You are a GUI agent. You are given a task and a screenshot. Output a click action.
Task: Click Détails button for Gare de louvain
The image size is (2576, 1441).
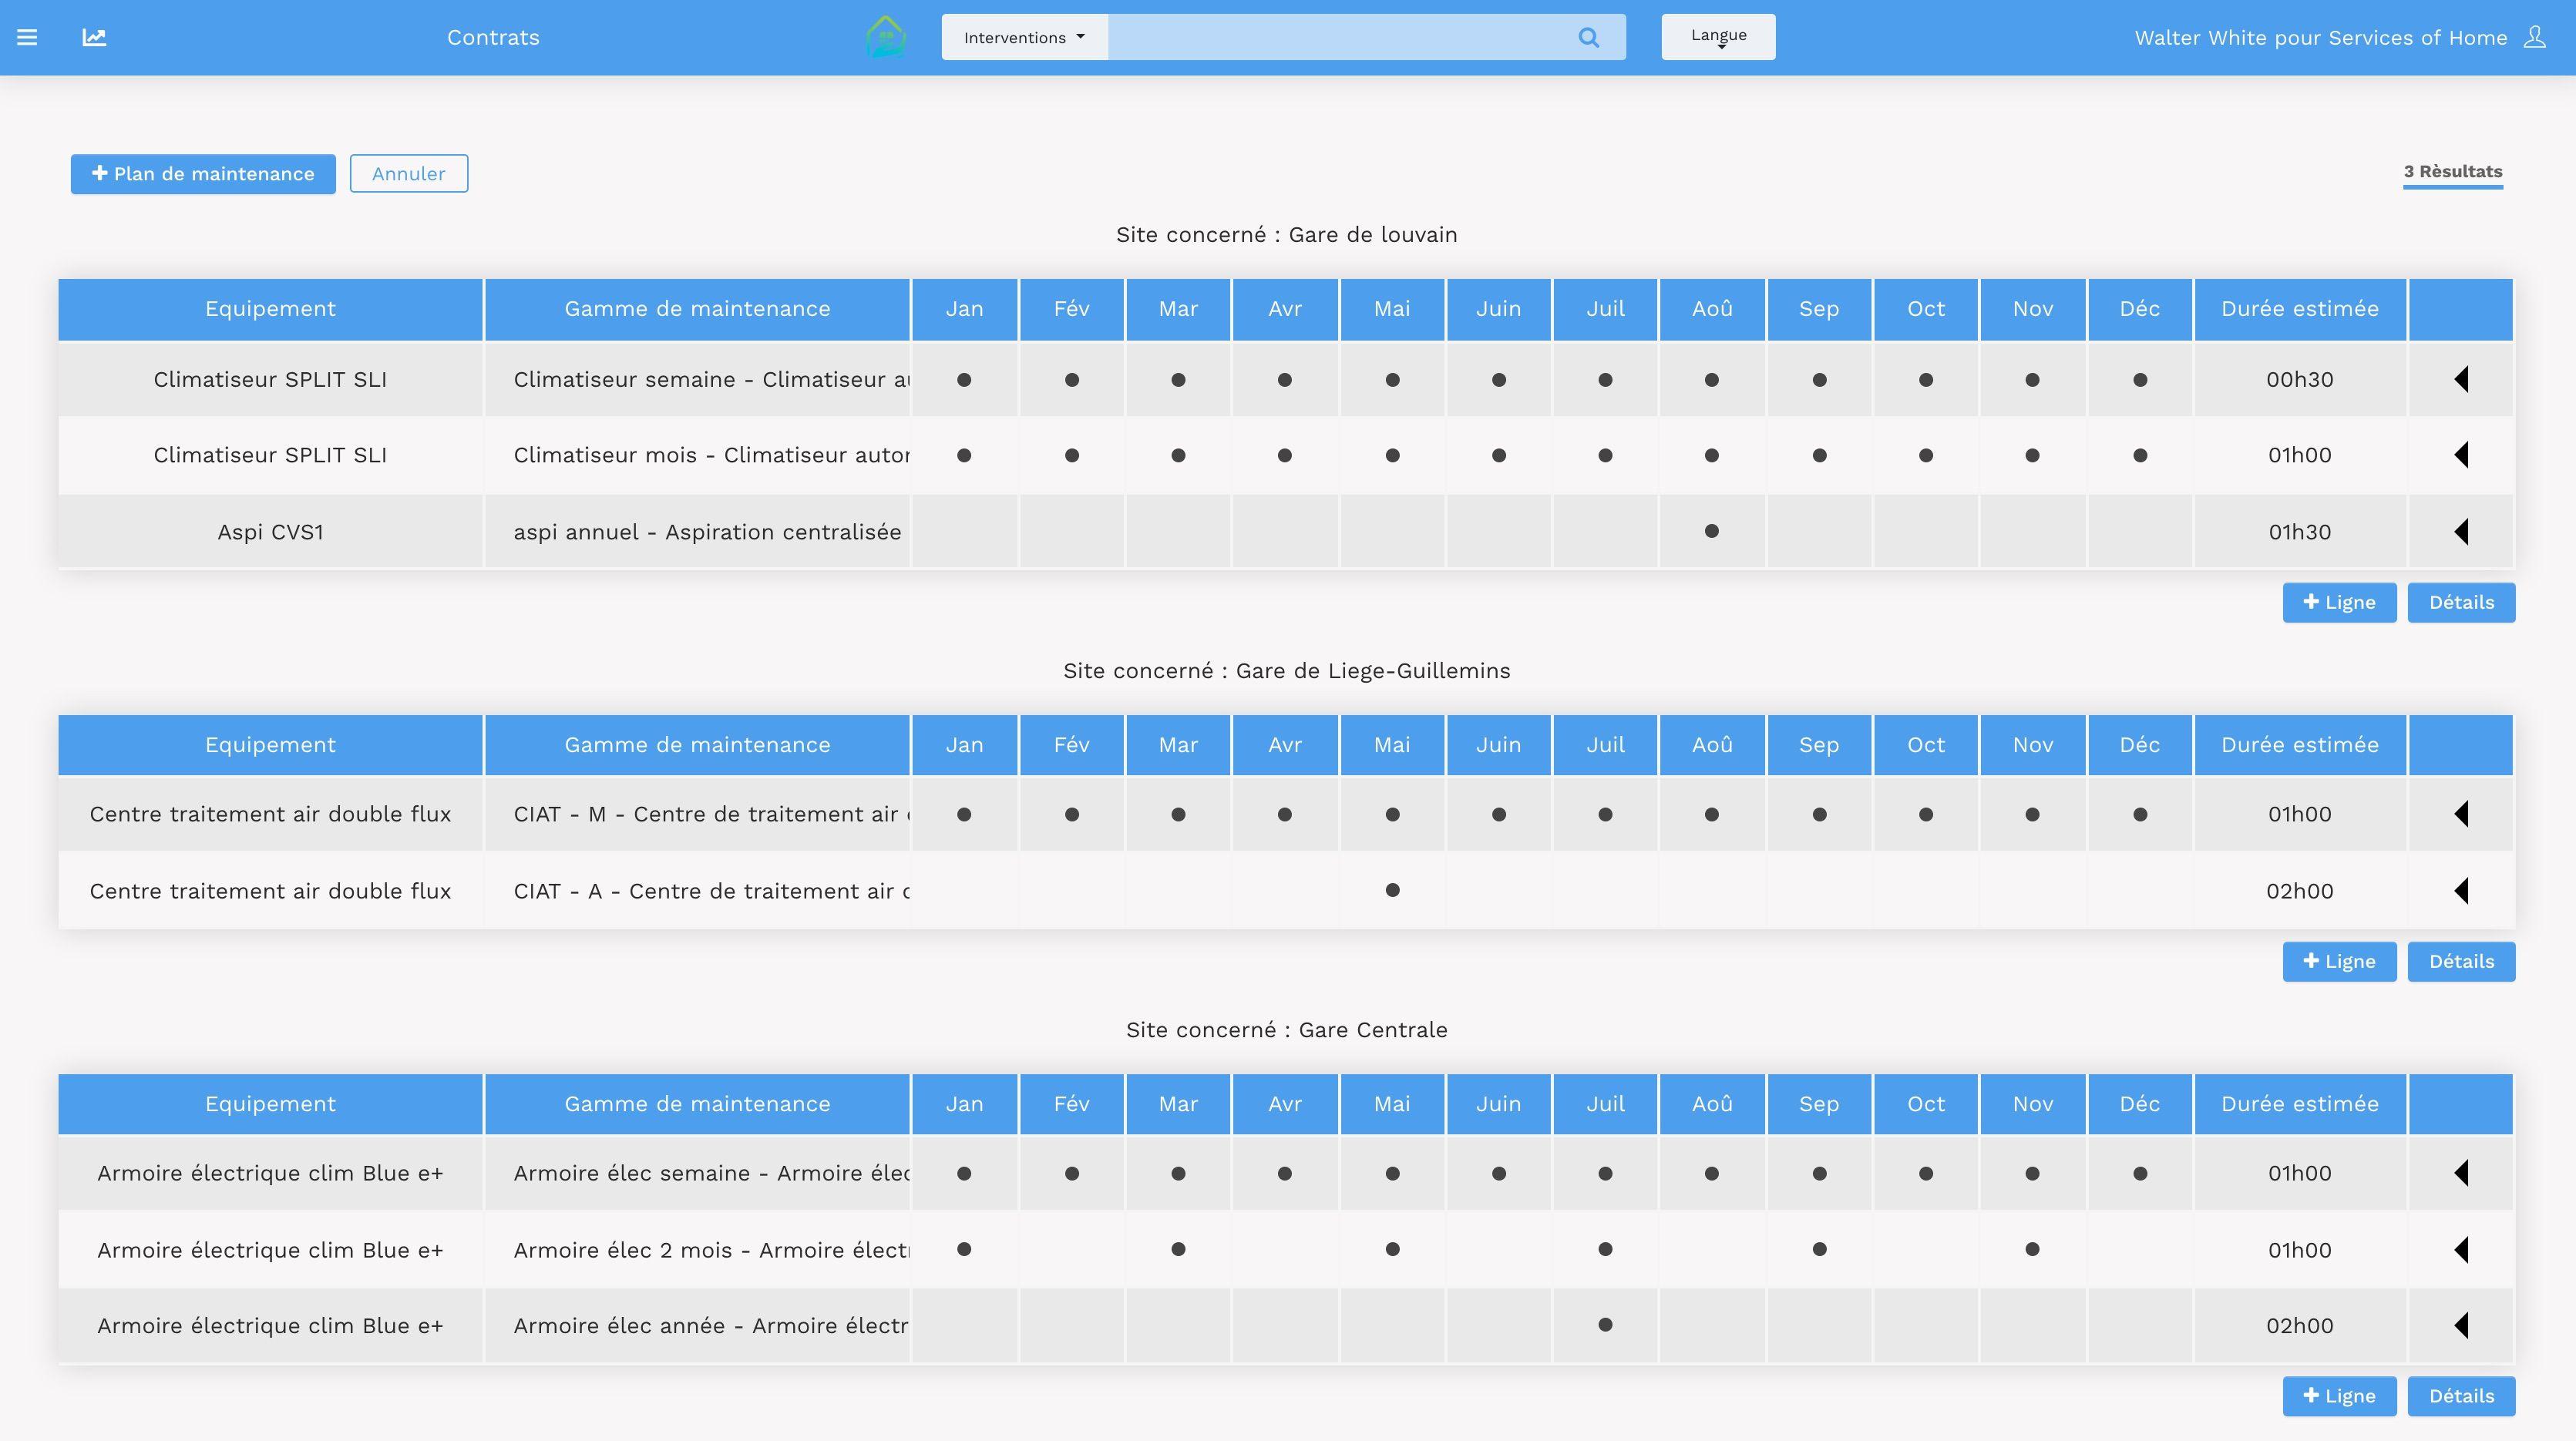click(2461, 601)
